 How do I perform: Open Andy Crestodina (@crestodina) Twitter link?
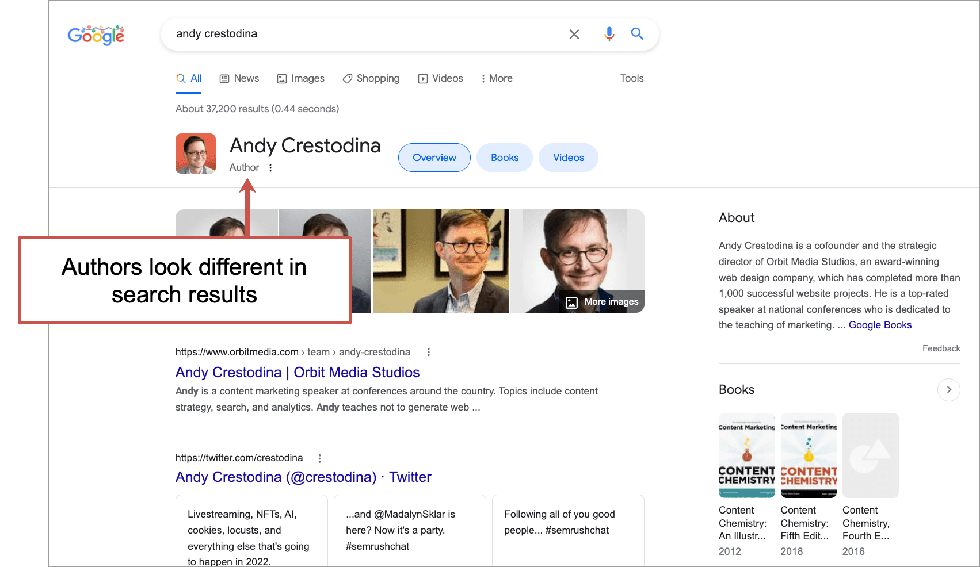[303, 477]
